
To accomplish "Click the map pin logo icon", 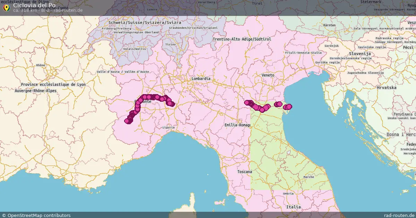I will (x=6, y=8).
